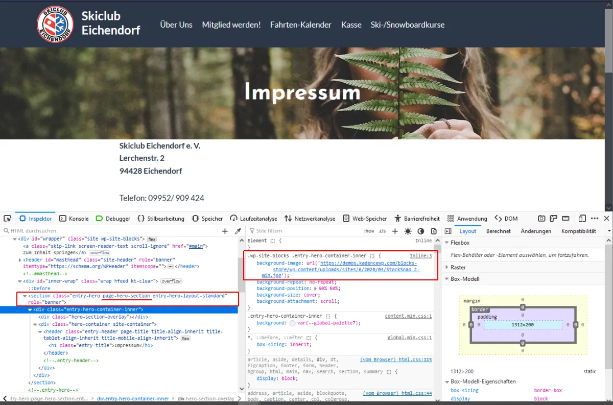Open the content.min.css:1 source link
This screenshot has width=613, height=405.
(408, 316)
